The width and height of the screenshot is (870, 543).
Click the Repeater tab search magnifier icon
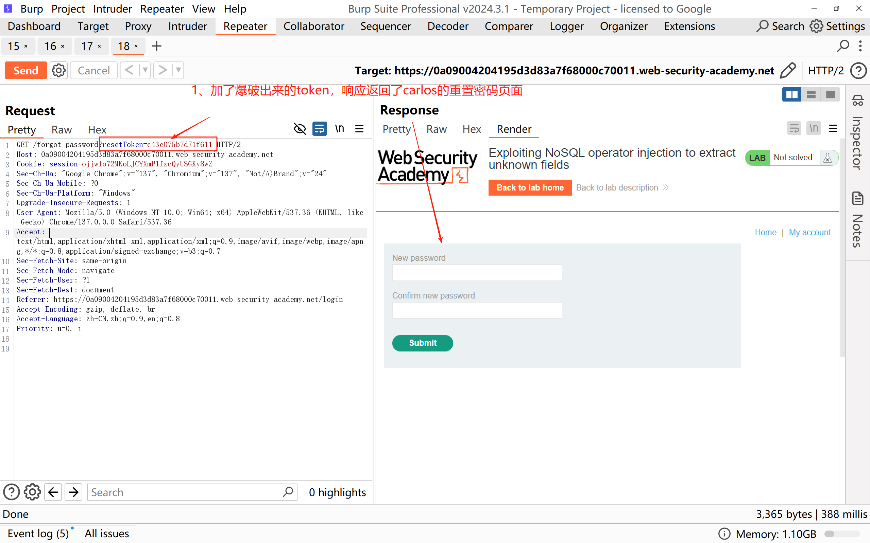click(x=843, y=46)
